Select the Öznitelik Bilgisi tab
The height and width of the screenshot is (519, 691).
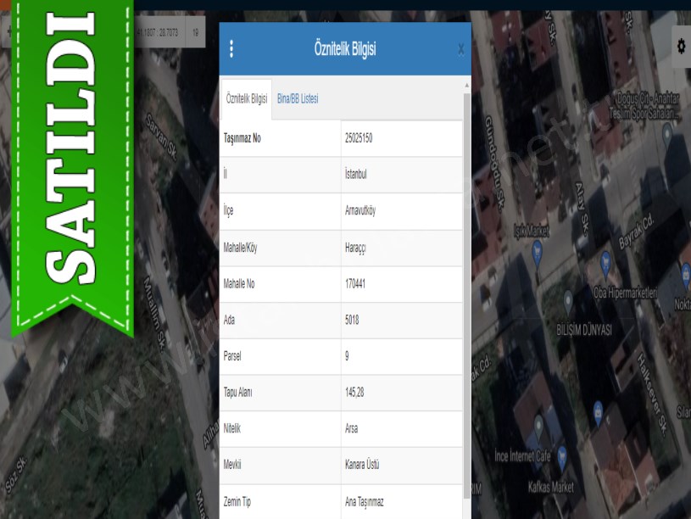coord(247,99)
